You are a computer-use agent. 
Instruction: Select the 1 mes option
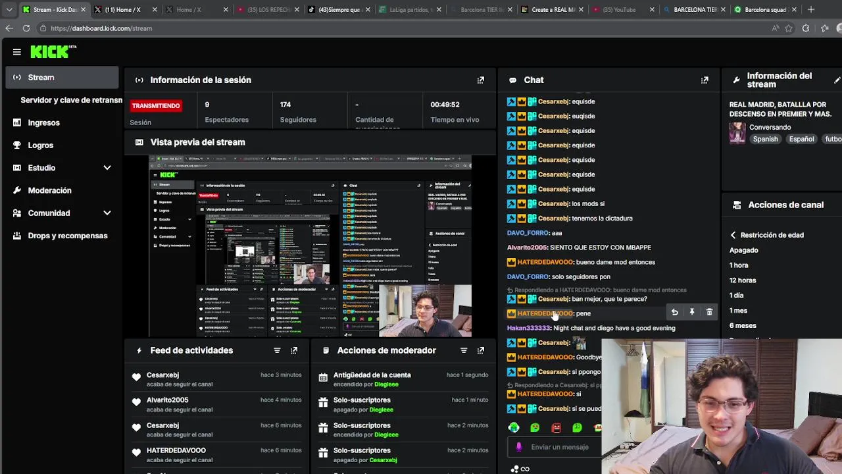(x=738, y=311)
